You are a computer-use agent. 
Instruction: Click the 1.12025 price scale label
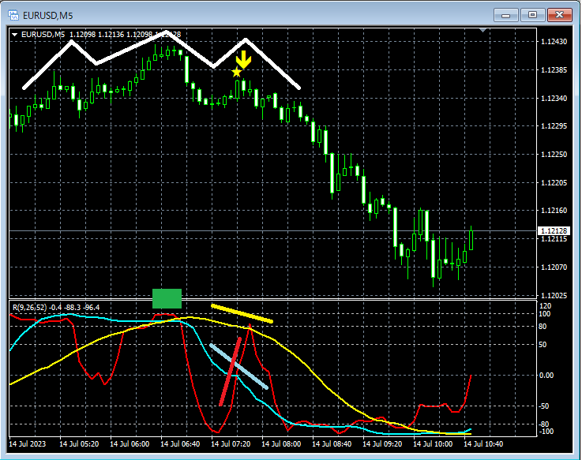[x=554, y=295]
